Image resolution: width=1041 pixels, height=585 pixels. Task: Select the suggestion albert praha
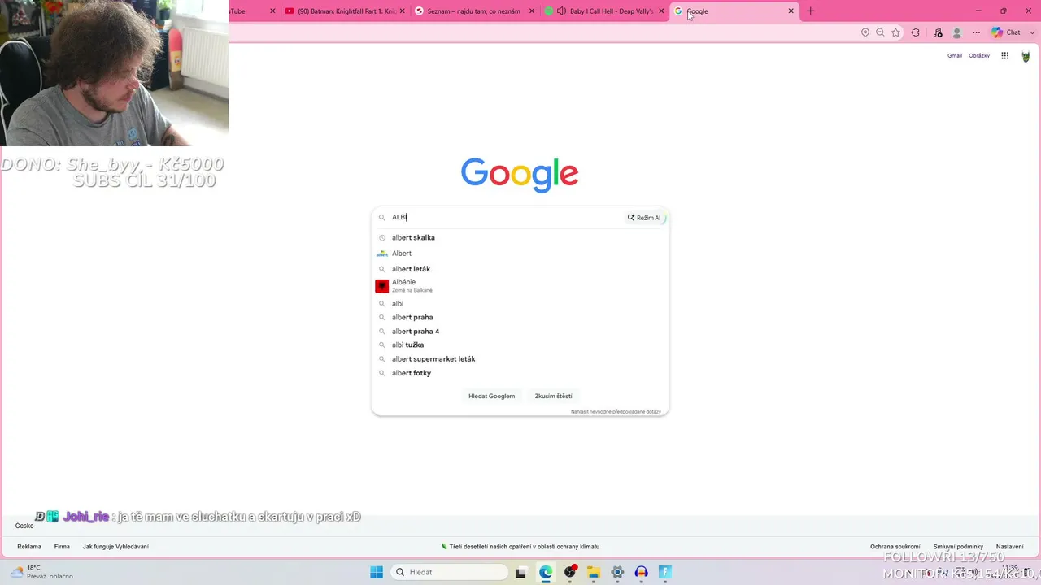[x=520, y=318]
